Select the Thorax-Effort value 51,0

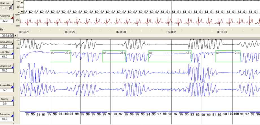coord(6,70)
